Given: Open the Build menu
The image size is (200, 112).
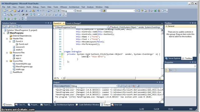Looking at the screenshot, I should [x=28, y=7].
